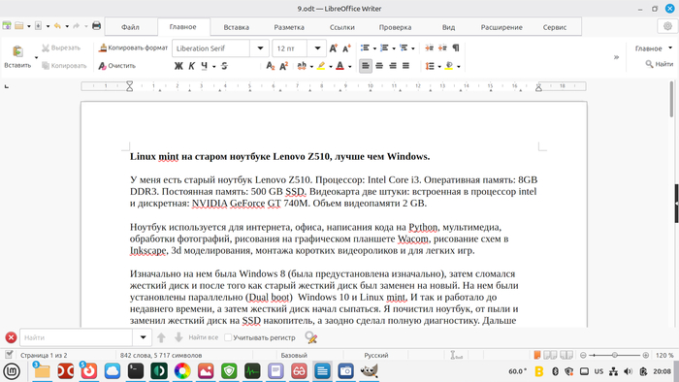Screen dimensions: 679x382
Task: Center align the text
Action: click(x=379, y=66)
